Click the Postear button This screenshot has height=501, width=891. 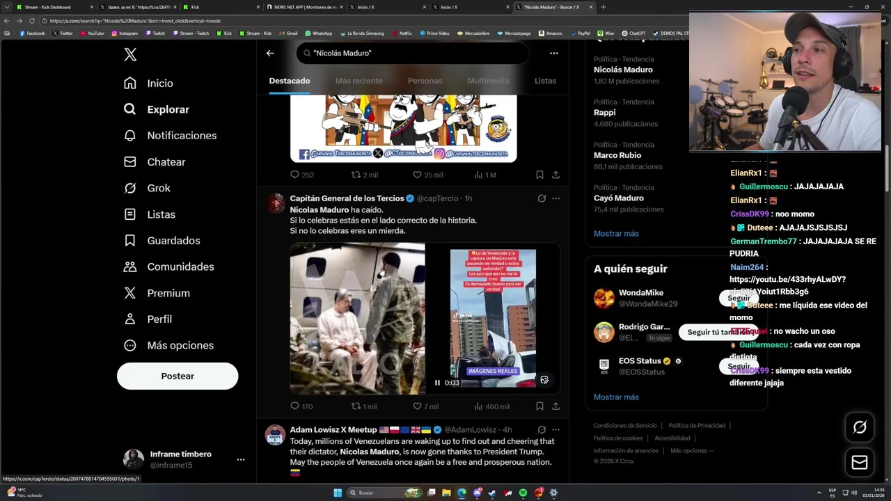pyautogui.click(x=178, y=376)
